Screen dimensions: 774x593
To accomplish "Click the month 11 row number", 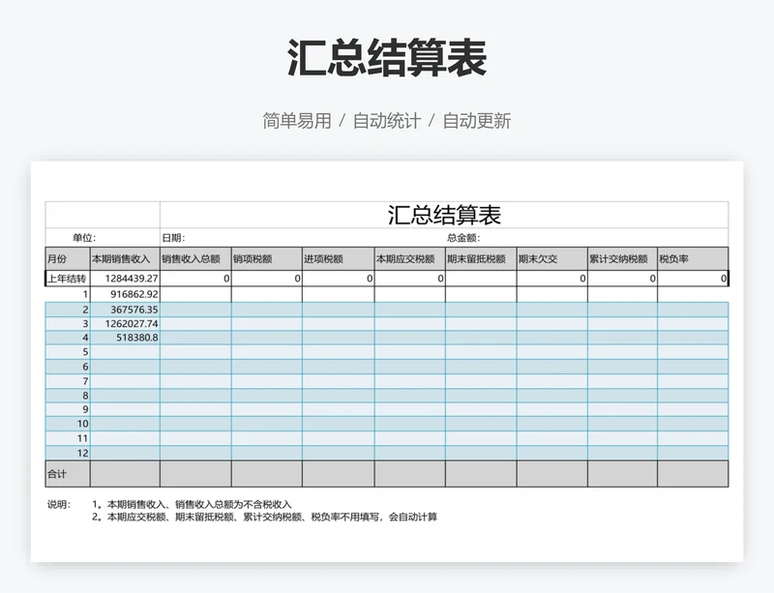I will [x=82, y=438].
